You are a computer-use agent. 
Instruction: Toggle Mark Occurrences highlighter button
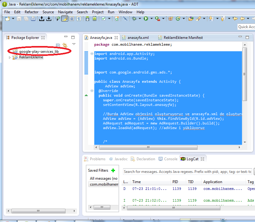click(65, 19)
